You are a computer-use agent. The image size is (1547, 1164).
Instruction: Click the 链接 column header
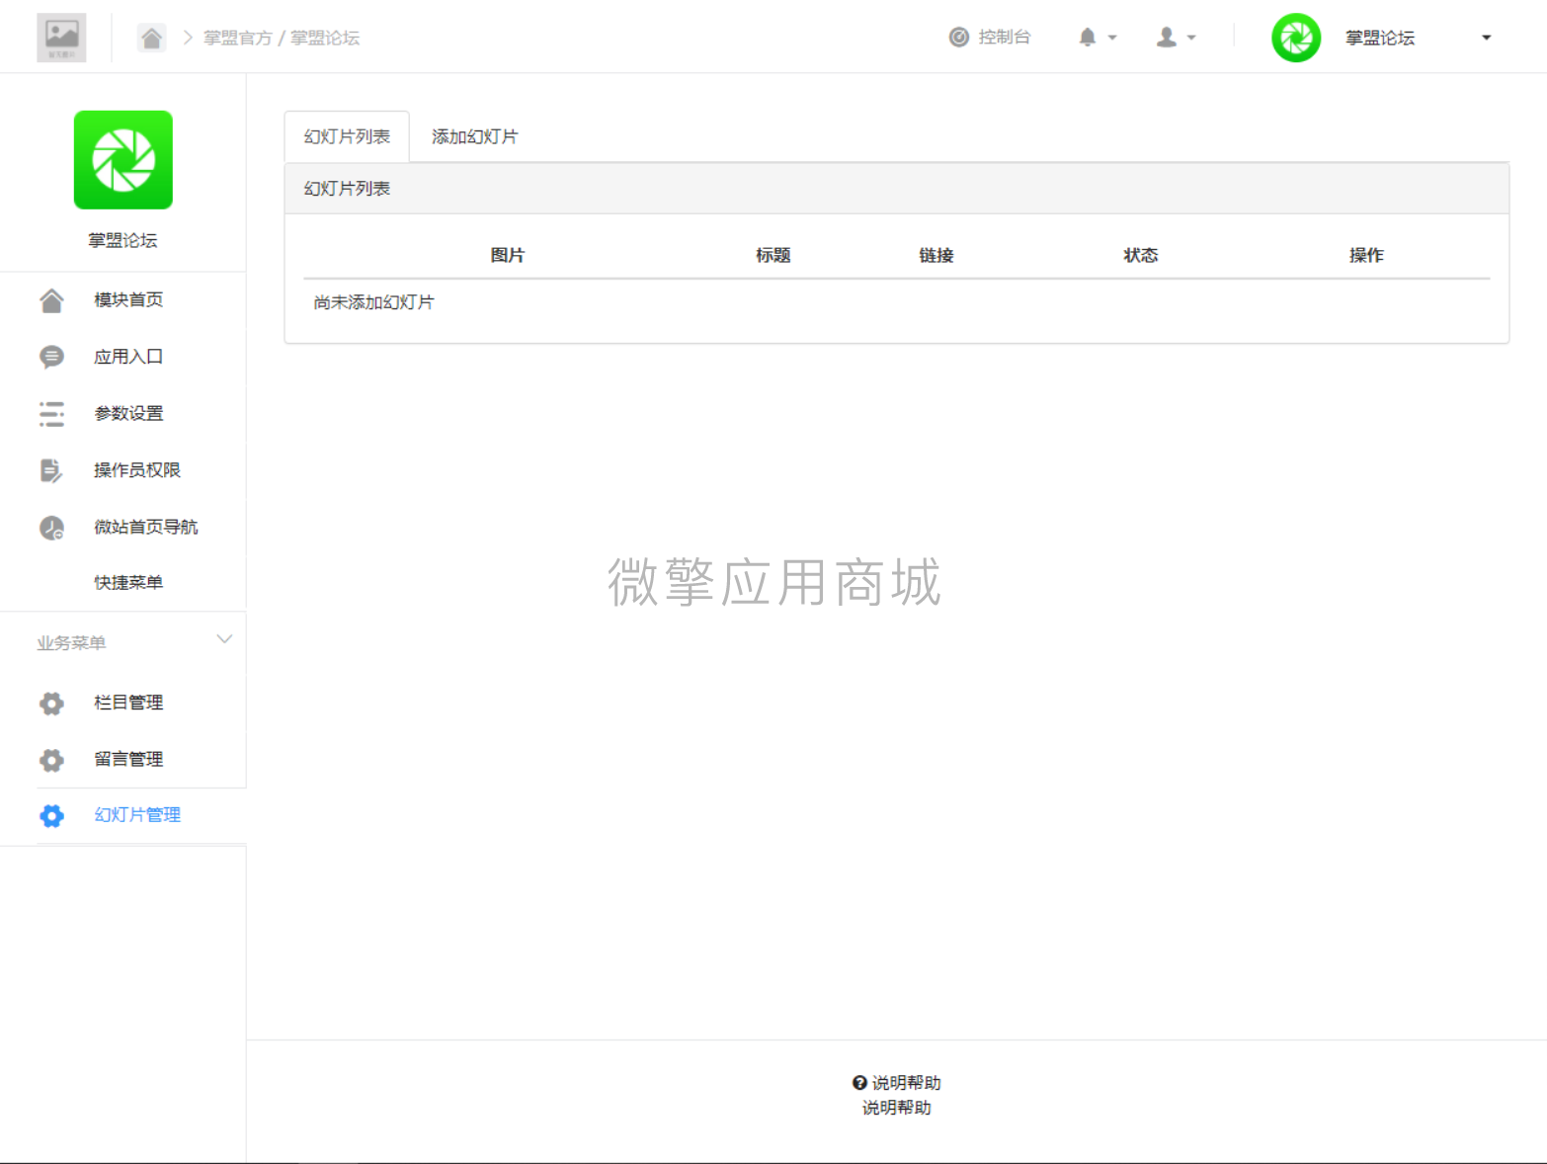point(936,255)
